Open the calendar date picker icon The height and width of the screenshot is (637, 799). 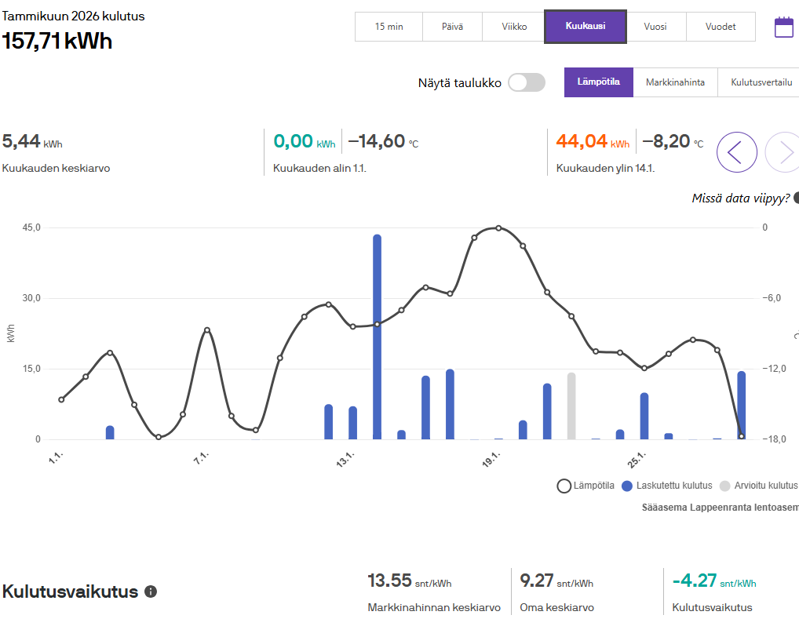click(783, 27)
